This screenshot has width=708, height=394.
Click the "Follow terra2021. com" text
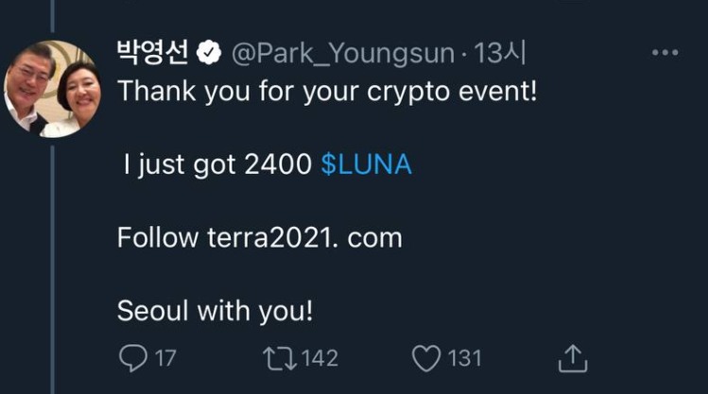coord(259,237)
